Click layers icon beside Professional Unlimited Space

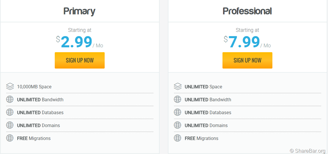tap(178, 86)
